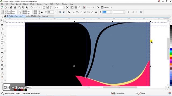
Task: Choose the Drop Shadow tool
Action: 2,65
